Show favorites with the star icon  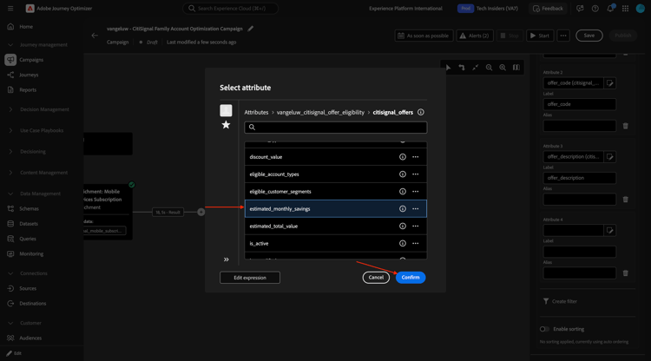point(226,125)
